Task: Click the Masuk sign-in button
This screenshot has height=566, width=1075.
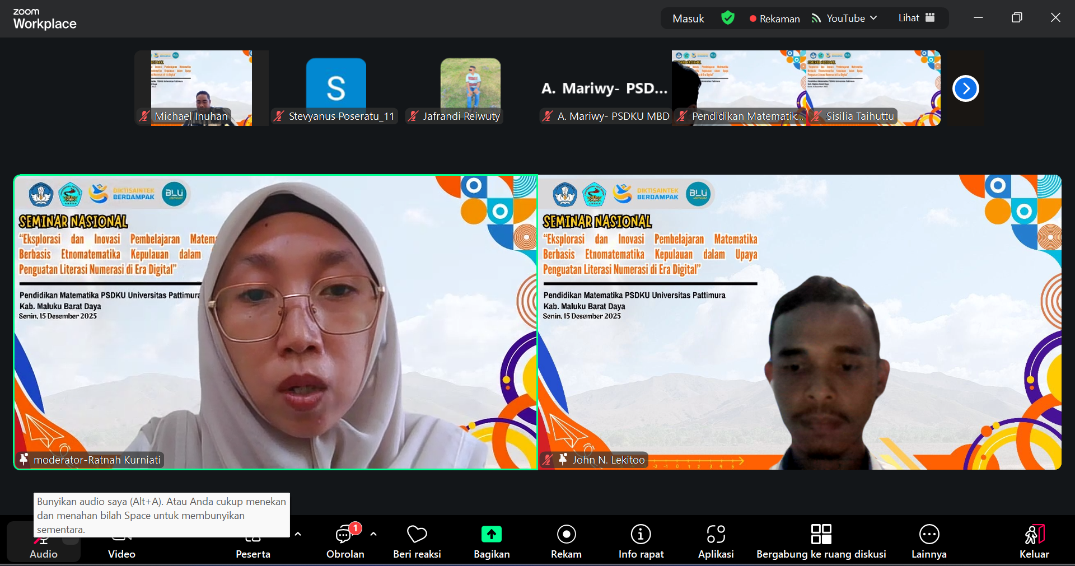Action: (688, 18)
